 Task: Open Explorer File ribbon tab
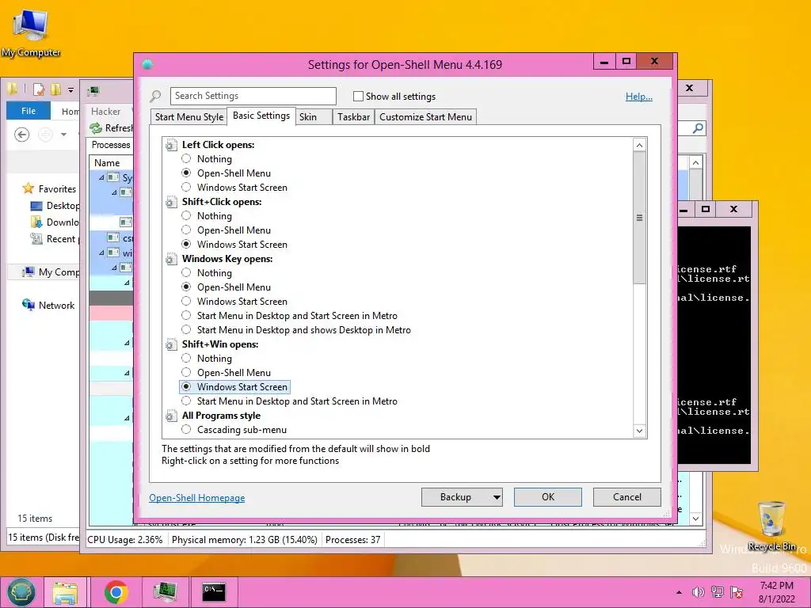pos(29,111)
